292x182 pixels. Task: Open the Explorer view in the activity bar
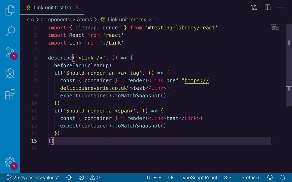10,10
